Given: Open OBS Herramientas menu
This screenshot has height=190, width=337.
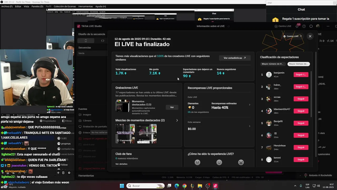Looking at the screenshot, I should coord(86,6).
